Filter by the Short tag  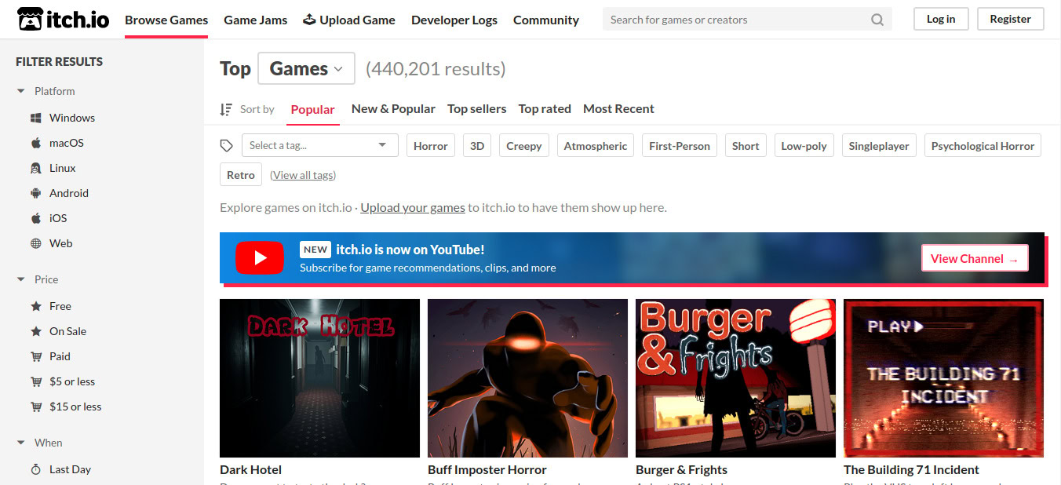(746, 145)
